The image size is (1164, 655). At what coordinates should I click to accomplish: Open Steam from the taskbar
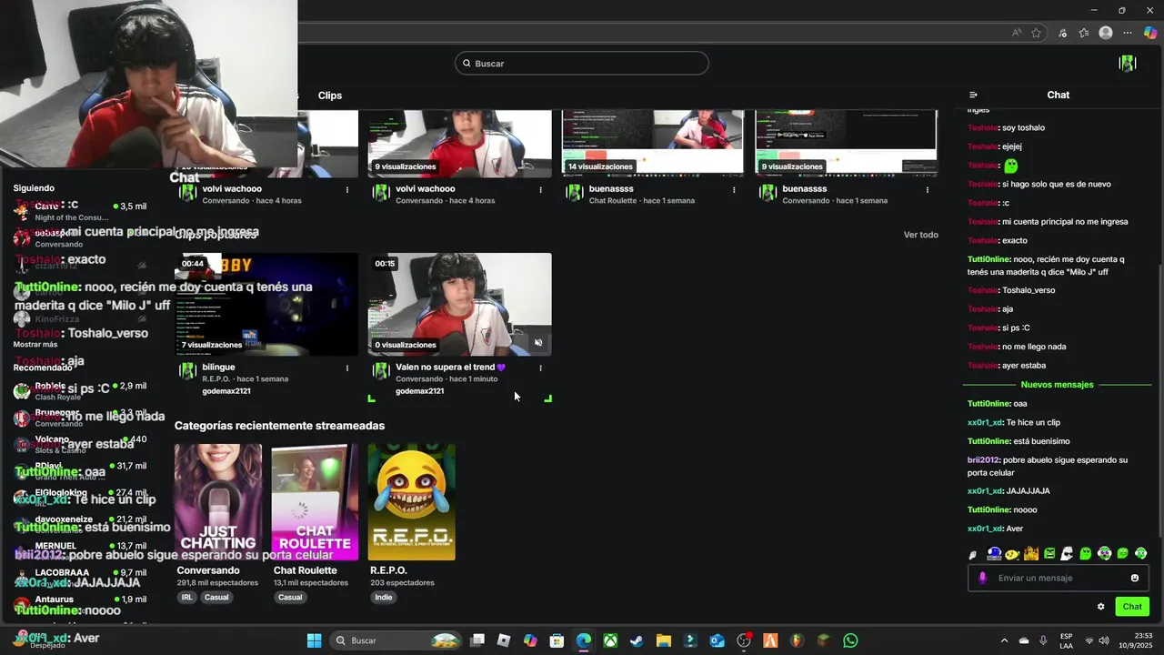[x=637, y=640]
